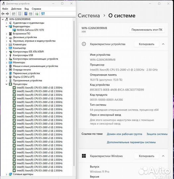174x179 pixels.
Task: Click the Show/Hide console tree toolbar icon
Action: tap(14, 14)
